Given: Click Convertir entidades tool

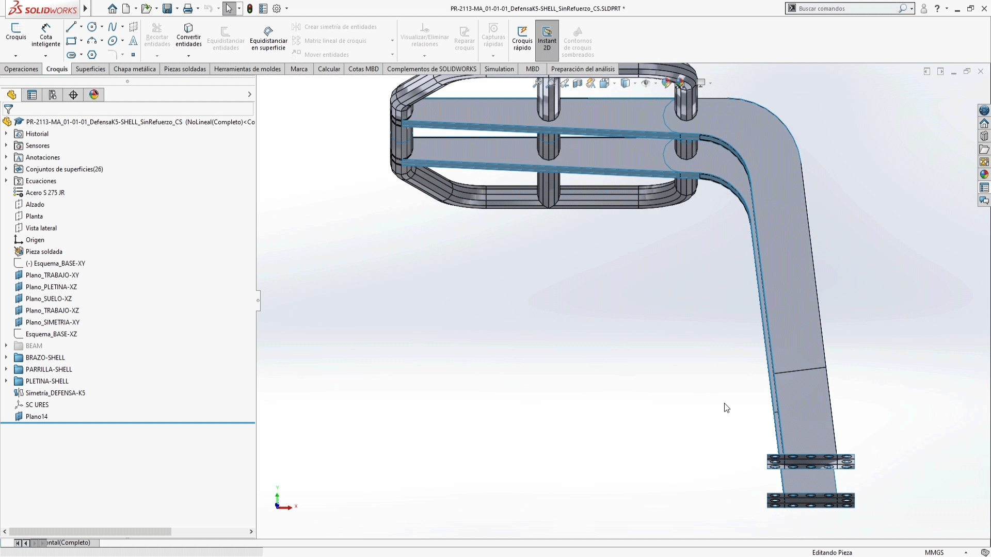Looking at the screenshot, I should tap(188, 35).
